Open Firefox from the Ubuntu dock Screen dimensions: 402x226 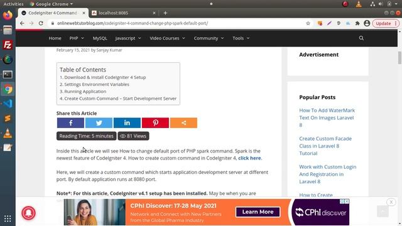click(8, 15)
